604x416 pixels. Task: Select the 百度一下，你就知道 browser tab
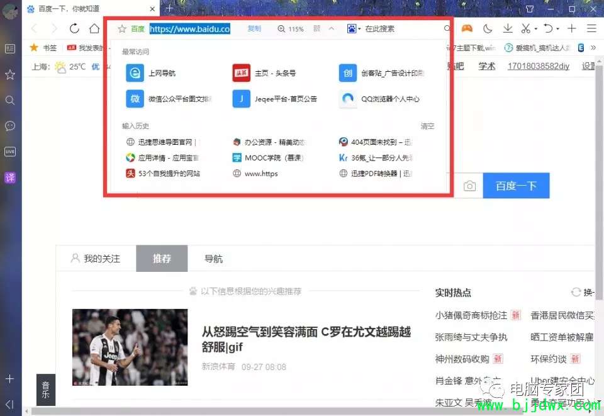click(x=91, y=8)
